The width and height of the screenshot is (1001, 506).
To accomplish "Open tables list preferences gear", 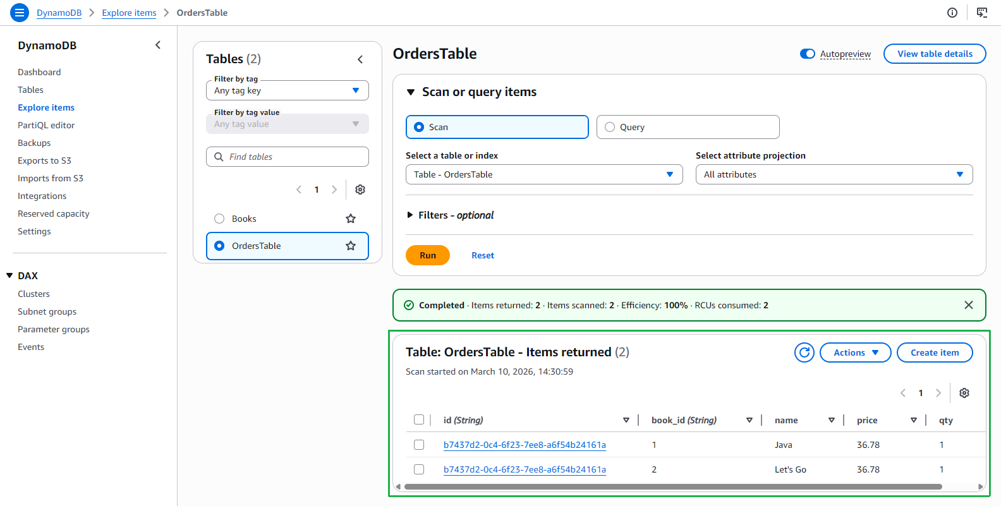I will [360, 190].
